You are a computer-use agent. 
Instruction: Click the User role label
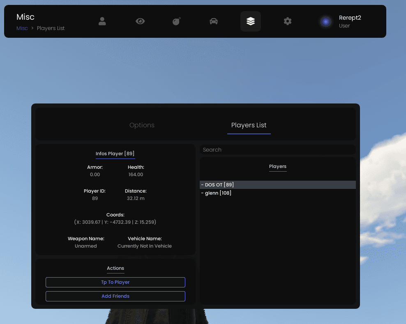click(344, 26)
